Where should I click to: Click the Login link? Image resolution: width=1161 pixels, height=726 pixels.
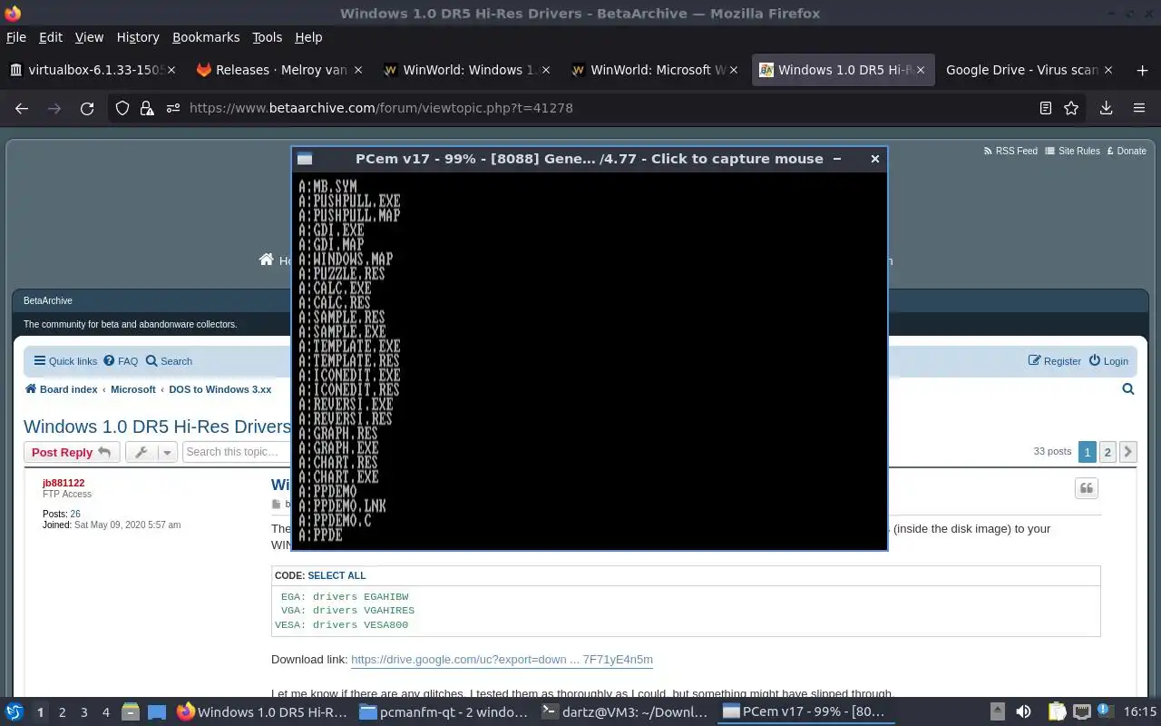(x=1108, y=361)
